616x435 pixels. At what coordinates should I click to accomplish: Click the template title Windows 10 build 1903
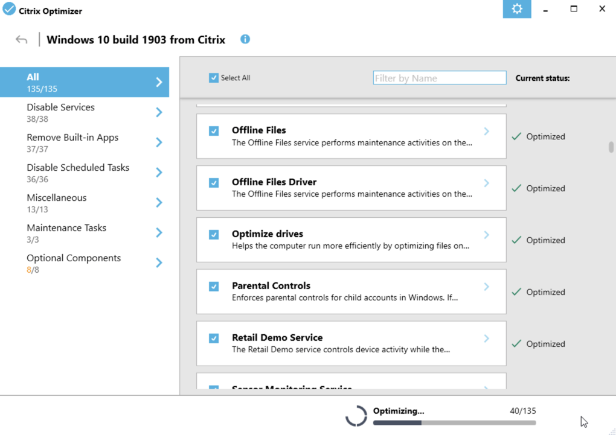[x=136, y=40]
